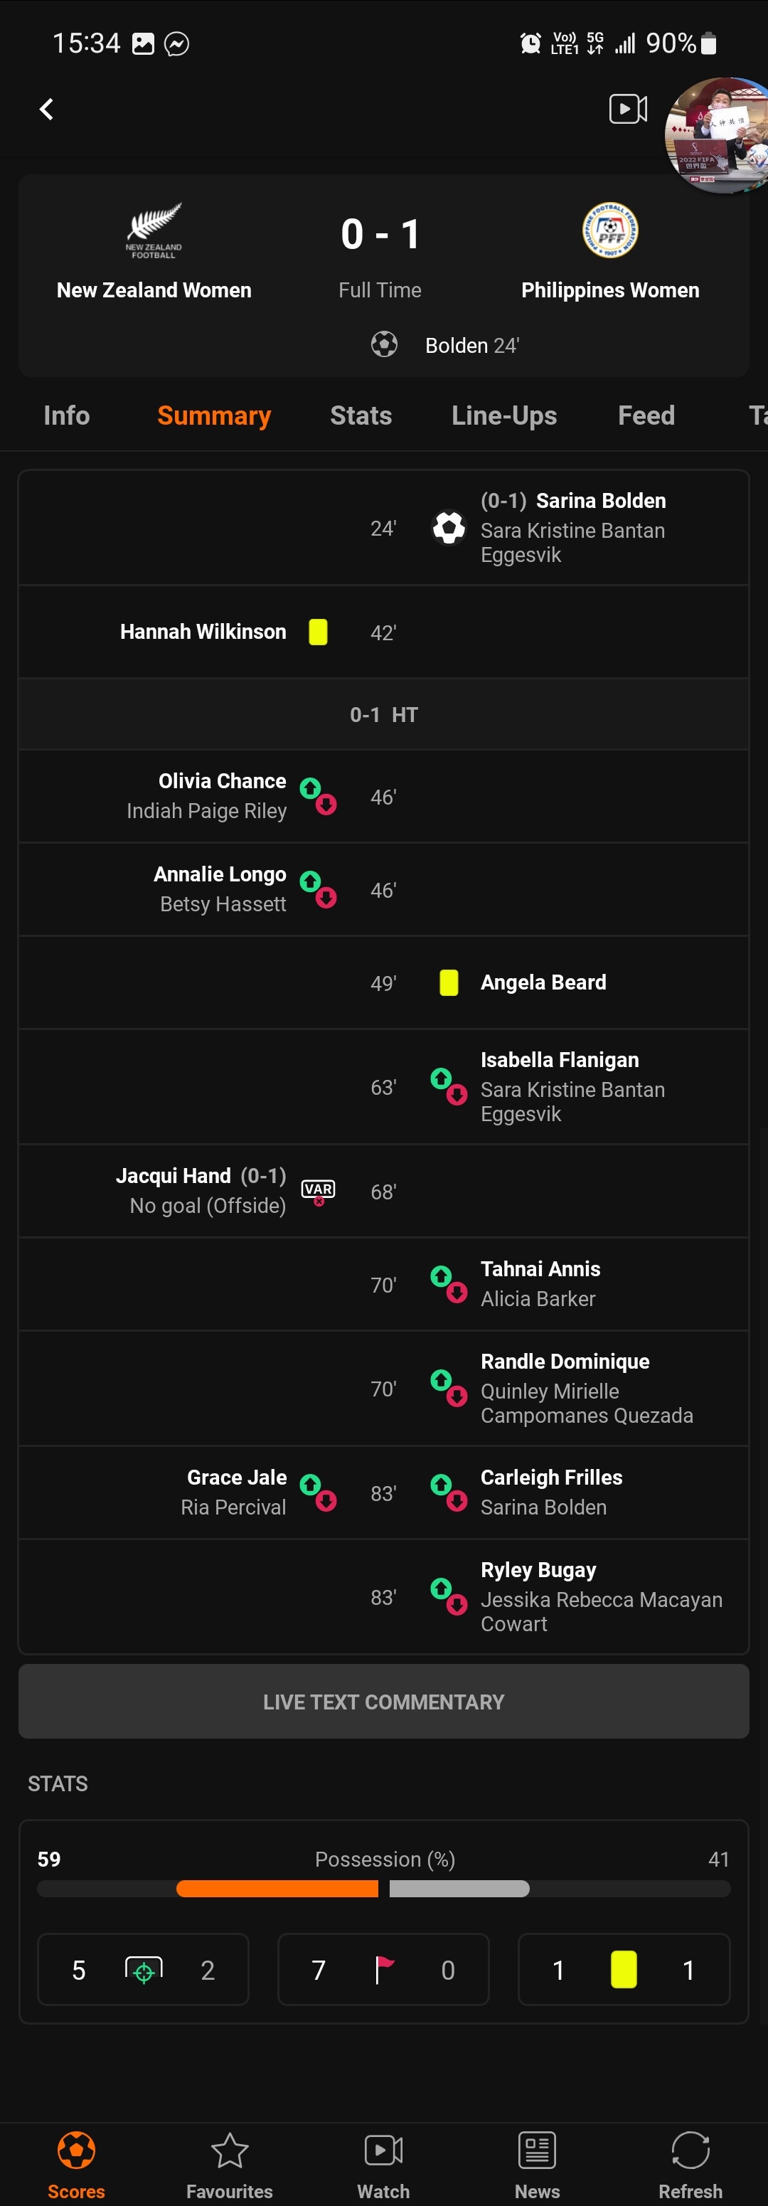Open Watch in bottom navigation

click(x=383, y=2165)
